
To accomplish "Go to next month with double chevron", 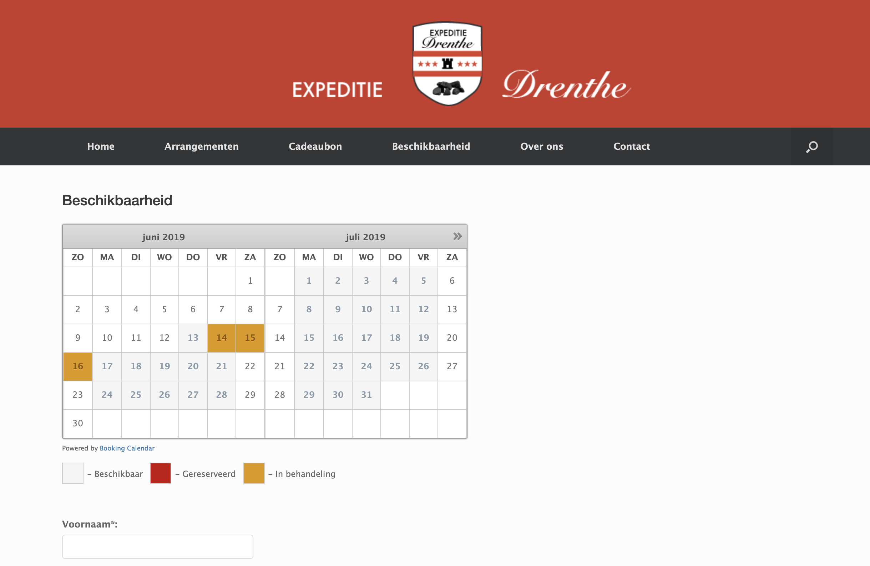I will coord(457,236).
